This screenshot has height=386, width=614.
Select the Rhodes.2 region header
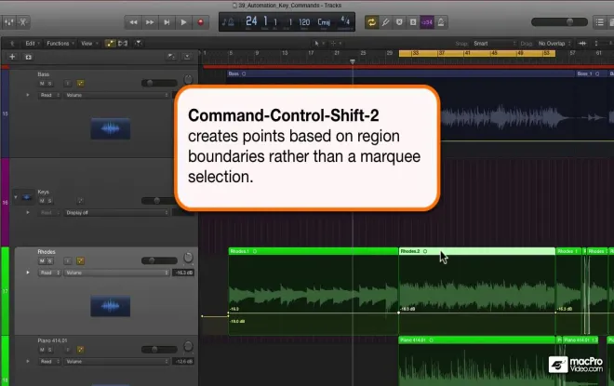[477, 251]
